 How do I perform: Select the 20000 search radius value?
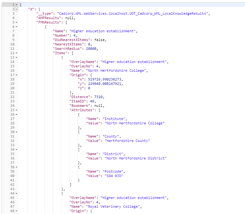click(91, 49)
